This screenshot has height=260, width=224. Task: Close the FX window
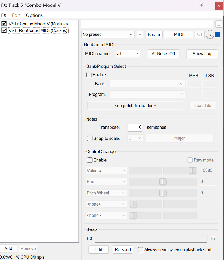tap(219, 6)
